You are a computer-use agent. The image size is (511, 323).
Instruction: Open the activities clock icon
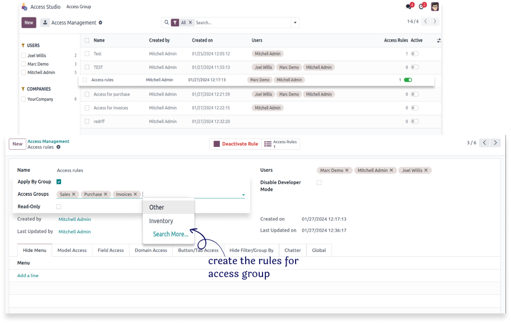tap(422, 7)
